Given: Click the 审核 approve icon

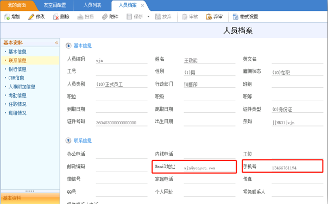Looking at the screenshot, I should (x=185, y=17).
